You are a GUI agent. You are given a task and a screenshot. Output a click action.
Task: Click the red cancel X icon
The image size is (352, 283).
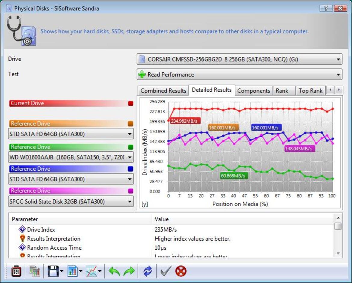[x=181, y=271]
